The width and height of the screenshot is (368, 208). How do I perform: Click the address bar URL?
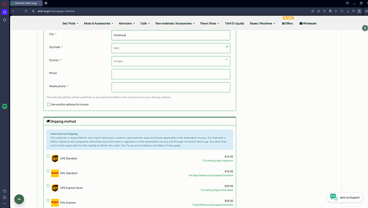[x=56, y=11]
